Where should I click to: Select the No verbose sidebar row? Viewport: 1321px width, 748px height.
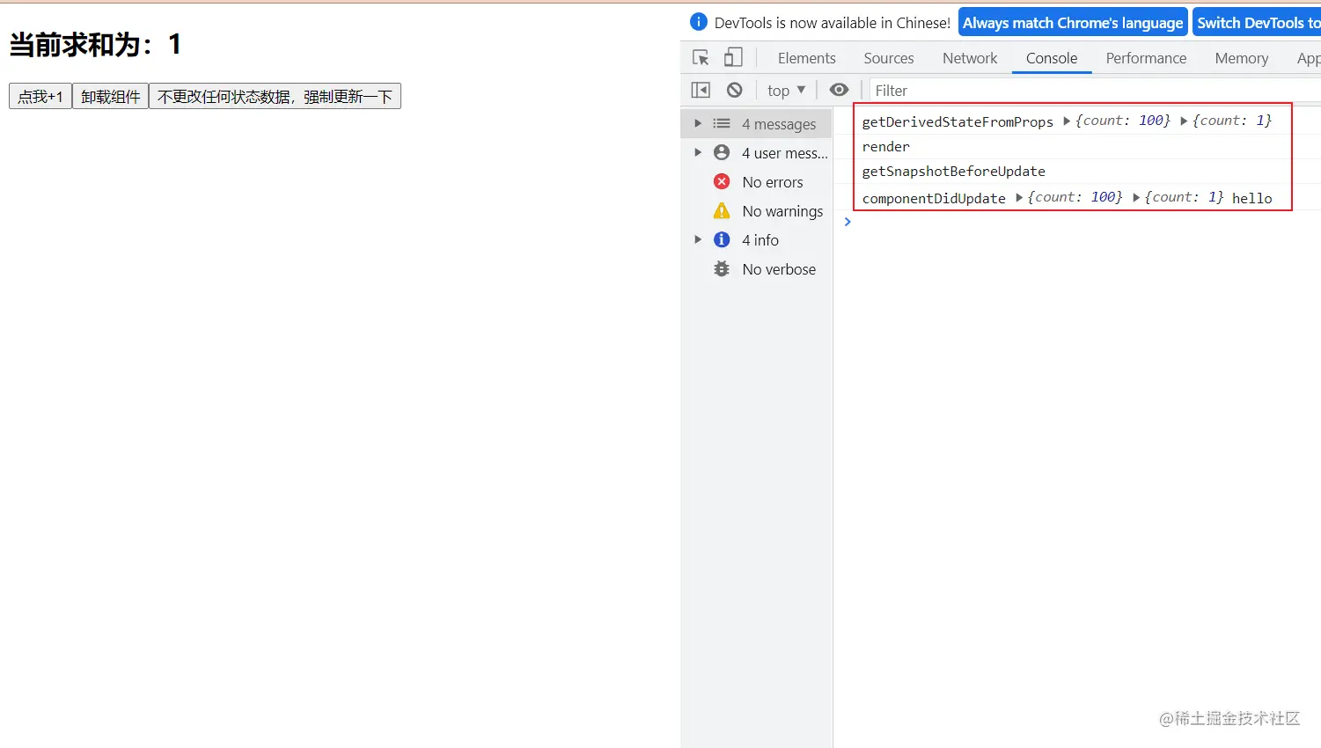tap(757, 268)
